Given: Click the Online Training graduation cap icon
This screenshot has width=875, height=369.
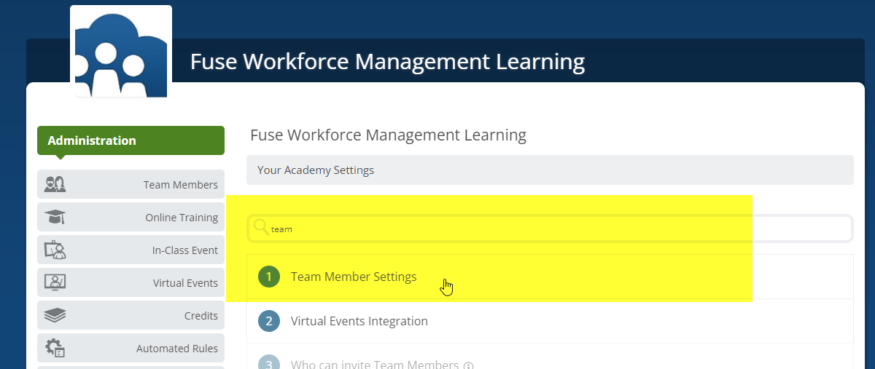Looking at the screenshot, I should click(55, 217).
